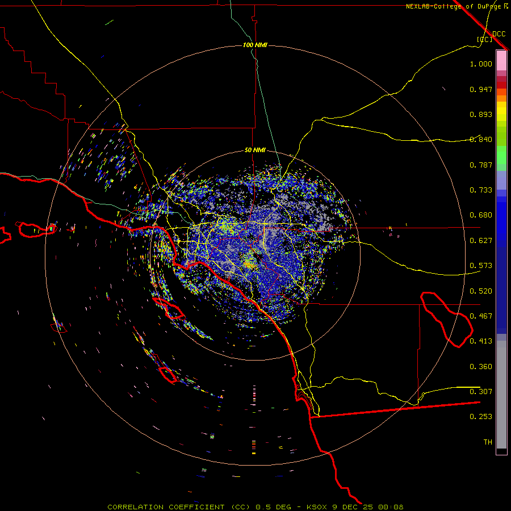
Task: Click the 0.947 legend value
Action: pyautogui.click(x=481, y=89)
